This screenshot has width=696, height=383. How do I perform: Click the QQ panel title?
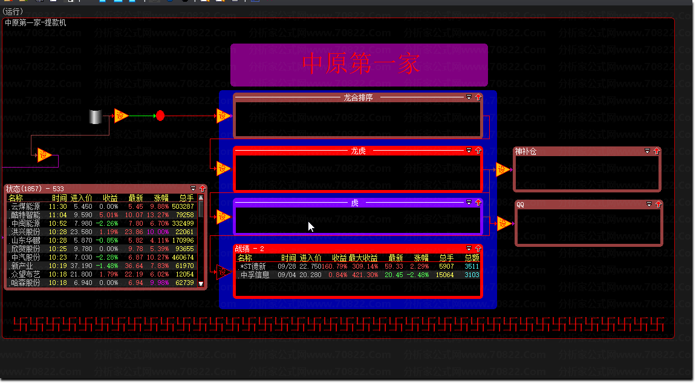pyautogui.click(x=520, y=205)
